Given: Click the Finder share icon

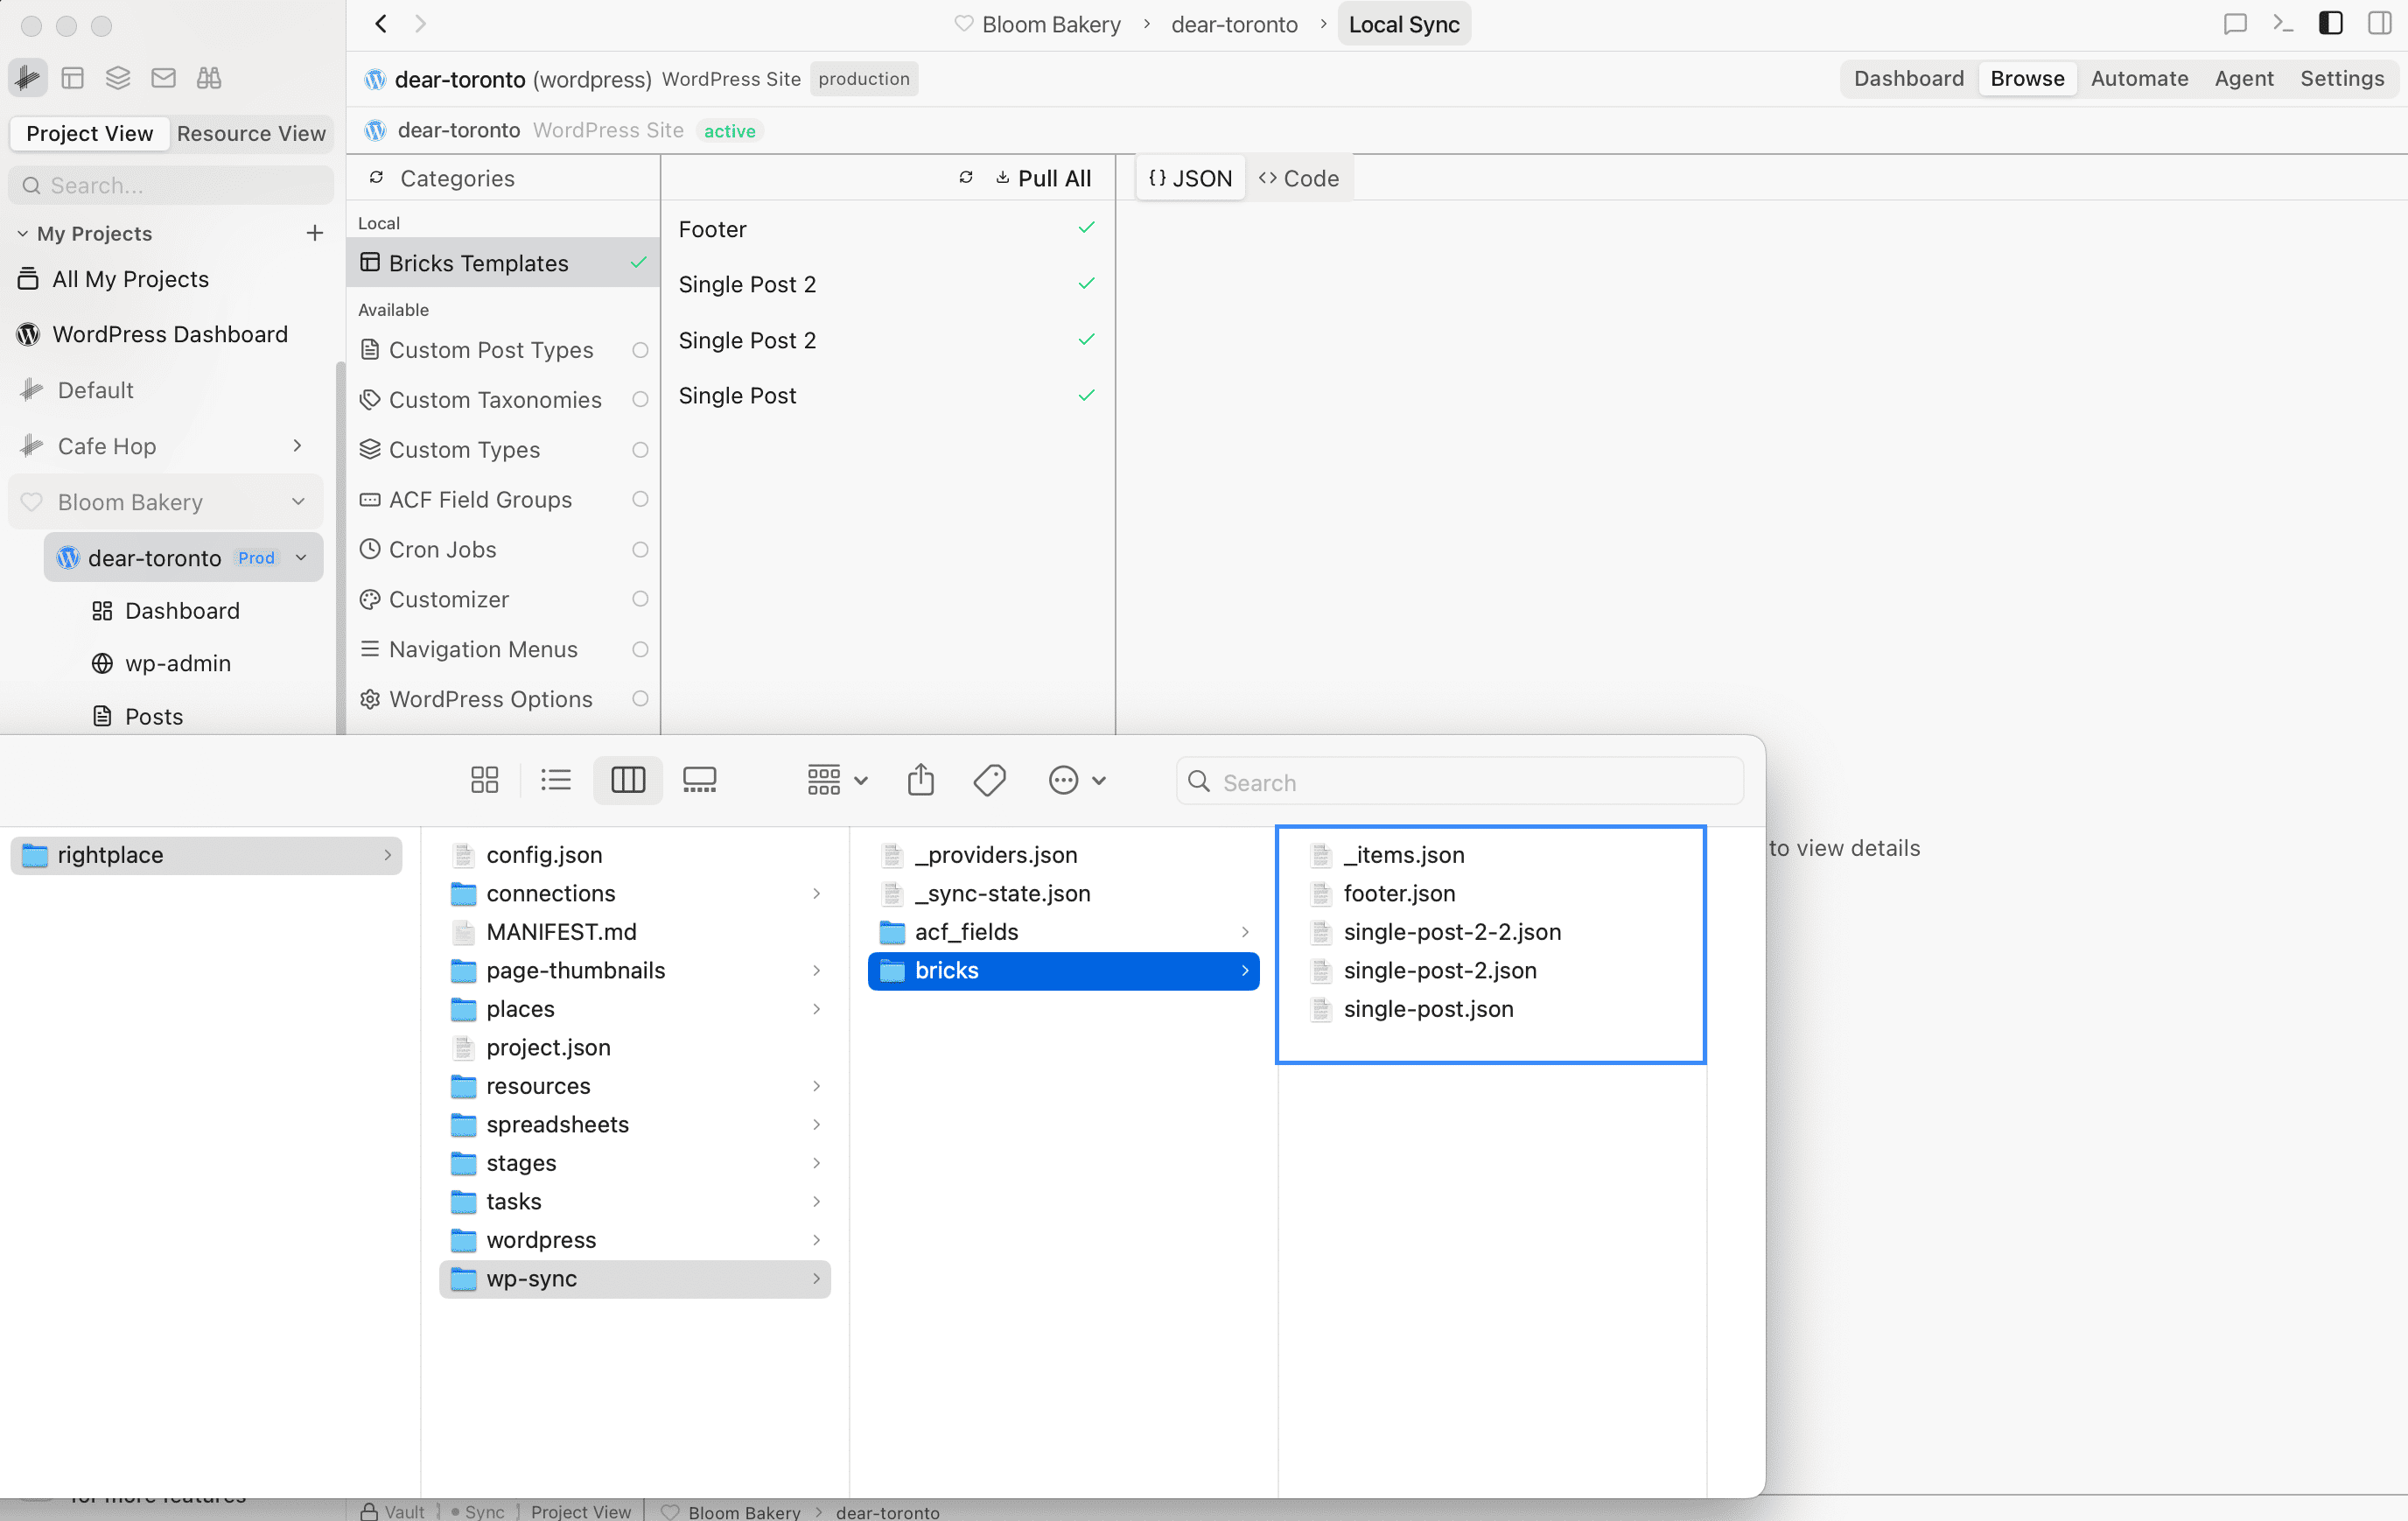Looking at the screenshot, I should coord(921,780).
